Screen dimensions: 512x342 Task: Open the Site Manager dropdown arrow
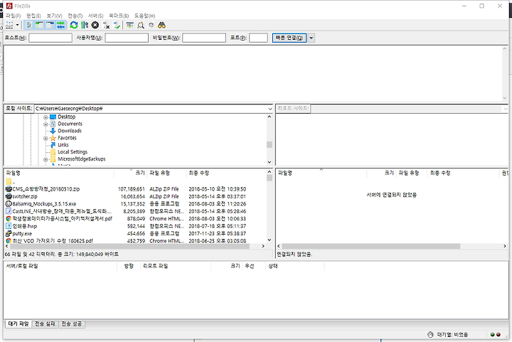coord(18,25)
